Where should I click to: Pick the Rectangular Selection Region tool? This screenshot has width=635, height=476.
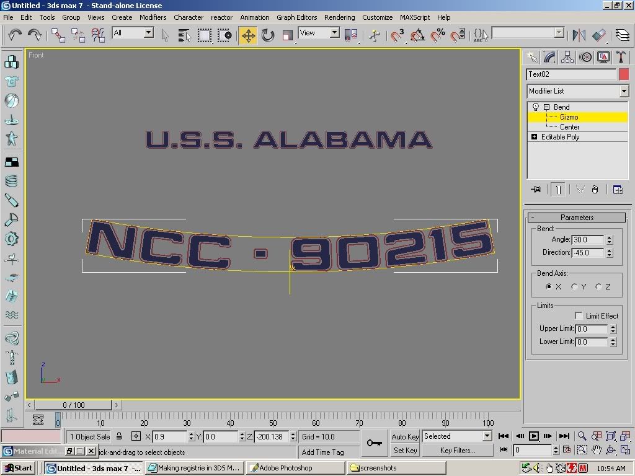205,35
